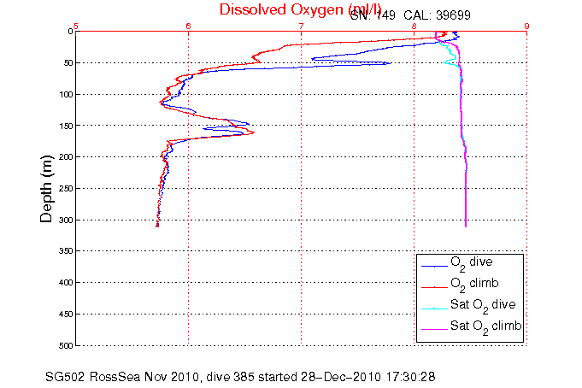582x388 pixels.
Task: Select the 'Sat O2 dive' legend entry
Action: [x=483, y=305]
